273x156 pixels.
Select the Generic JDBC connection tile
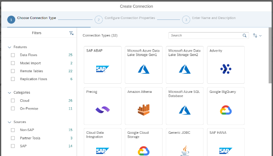(x=185, y=142)
